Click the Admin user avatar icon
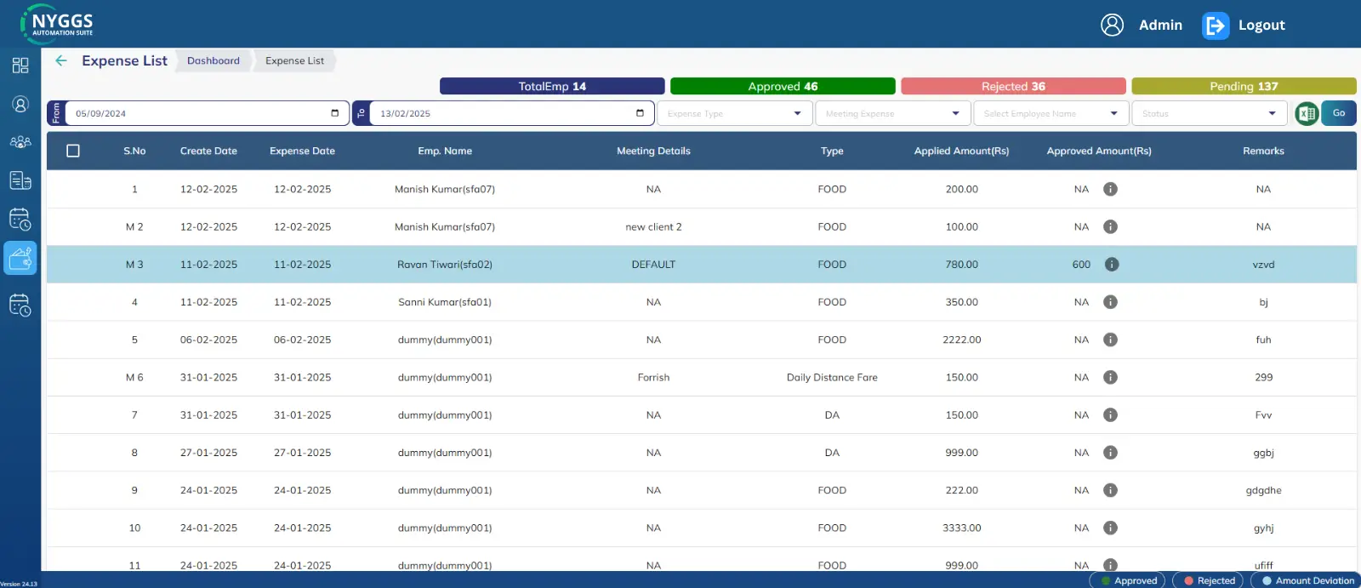This screenshot has height=588, width=1361. (1112, 25)
